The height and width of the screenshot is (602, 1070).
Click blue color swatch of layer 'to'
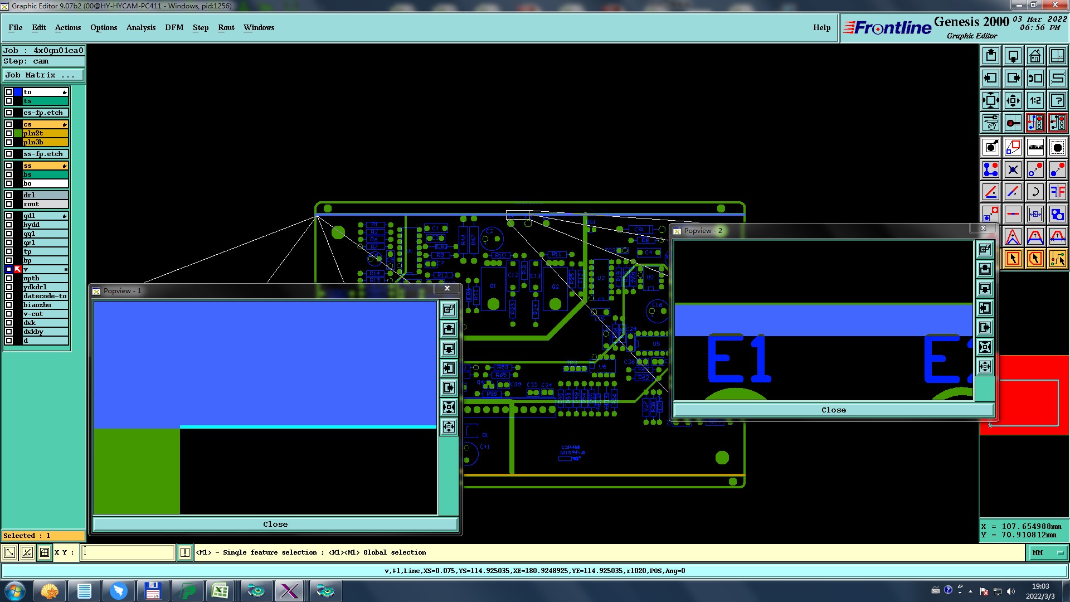point(18,92)
